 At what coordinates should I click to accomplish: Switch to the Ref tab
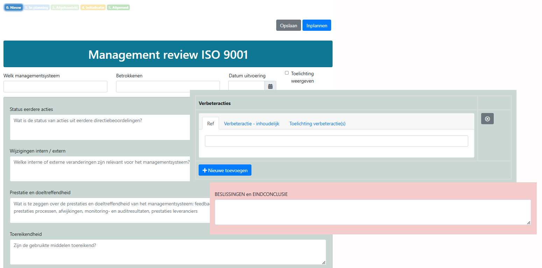tap(211, 124)
